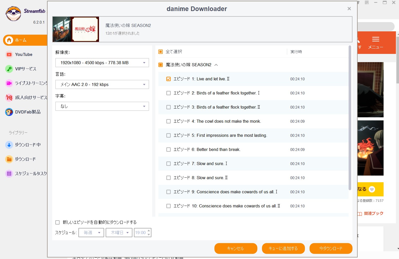399x259 pixels.
Task: Uncheck Episode 1 Live and let live Ⅱ
Action: [x=168, y=79]
